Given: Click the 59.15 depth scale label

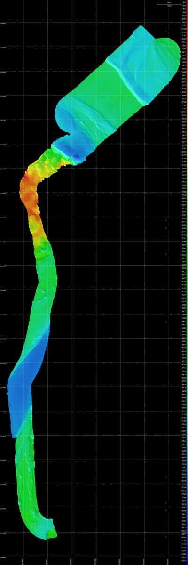Looking at the screenshot, I should tap(183, 513).
